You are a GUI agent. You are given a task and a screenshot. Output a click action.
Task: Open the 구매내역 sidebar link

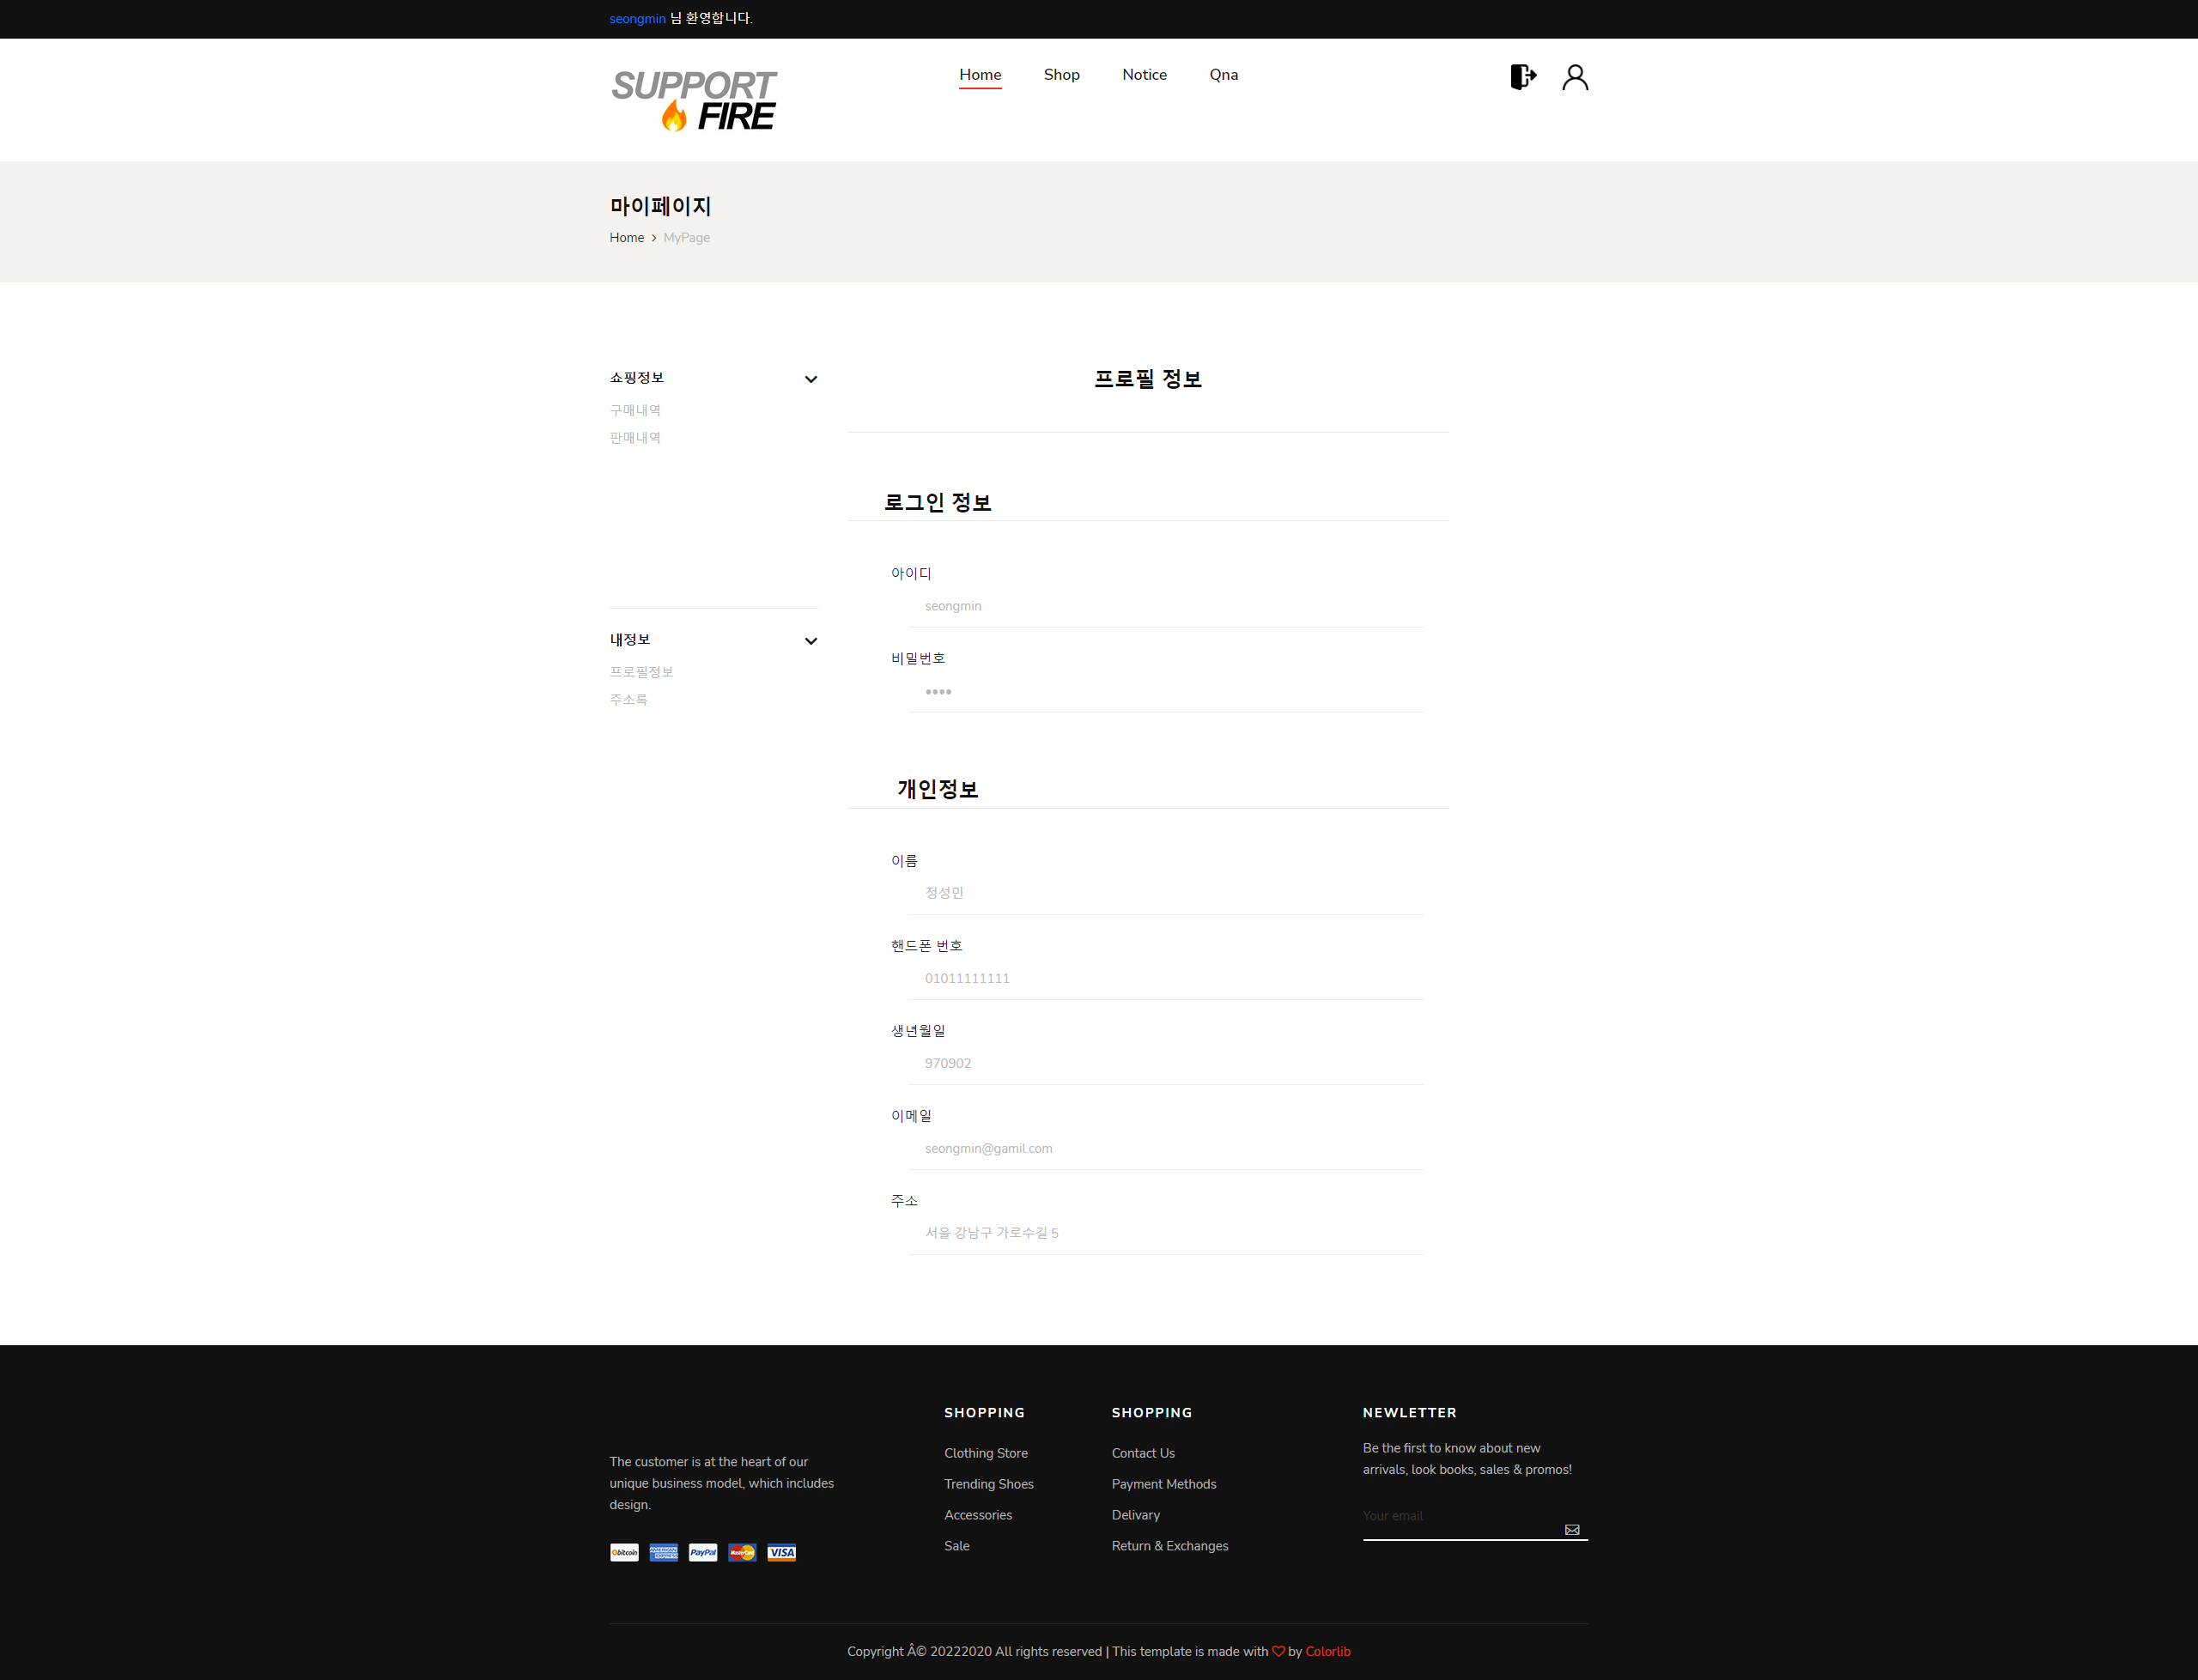coord(634,409)
